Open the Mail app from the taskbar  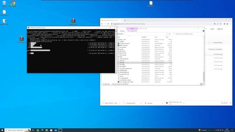click(x=56, y=130)
